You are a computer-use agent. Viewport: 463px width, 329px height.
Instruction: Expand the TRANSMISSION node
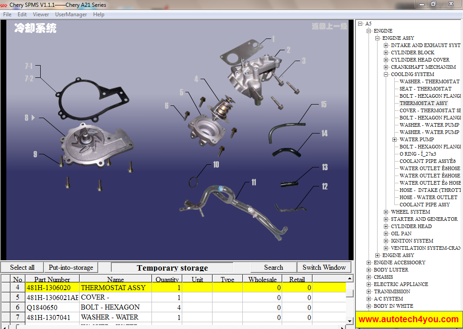[369, 291]
